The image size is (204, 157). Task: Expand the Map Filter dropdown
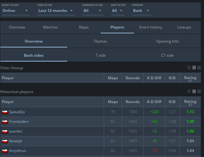pyautogui.click(x=118, y=11)
